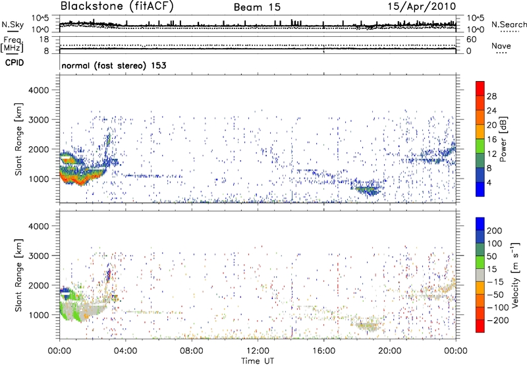The width and height of the screenshot is (527, 365).
Task: Click the 'Blackstone (fitACF)' plot title
Action: [x=117, y=6]
